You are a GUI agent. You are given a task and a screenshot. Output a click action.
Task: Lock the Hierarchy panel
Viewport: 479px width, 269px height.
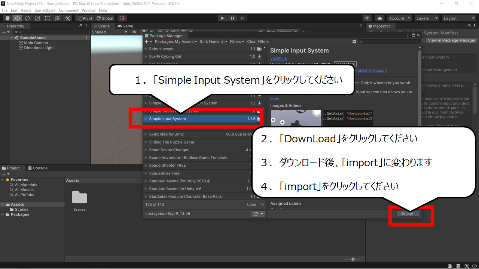coord(81,26)
